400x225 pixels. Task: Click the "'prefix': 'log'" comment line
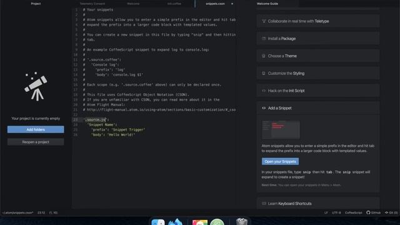point(104,69)
